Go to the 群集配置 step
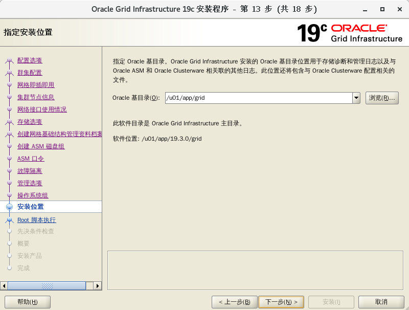Screen dimensions: 409x310 (30, 73)
